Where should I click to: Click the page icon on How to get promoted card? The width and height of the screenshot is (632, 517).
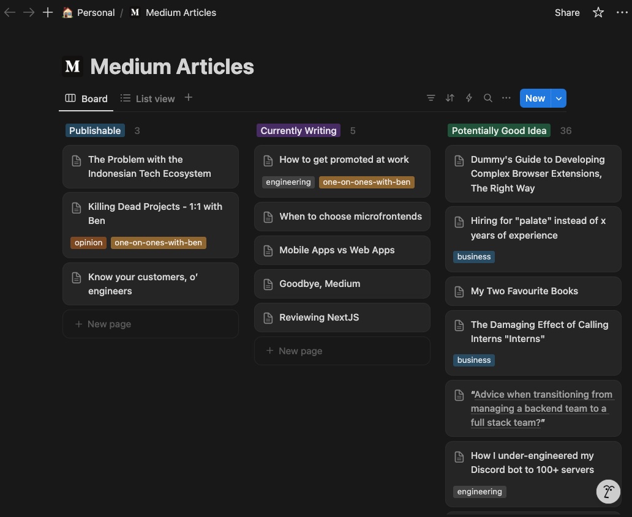point(268,161)
